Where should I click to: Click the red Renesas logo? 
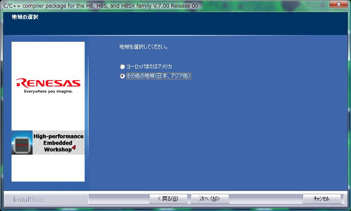point(48,82)
